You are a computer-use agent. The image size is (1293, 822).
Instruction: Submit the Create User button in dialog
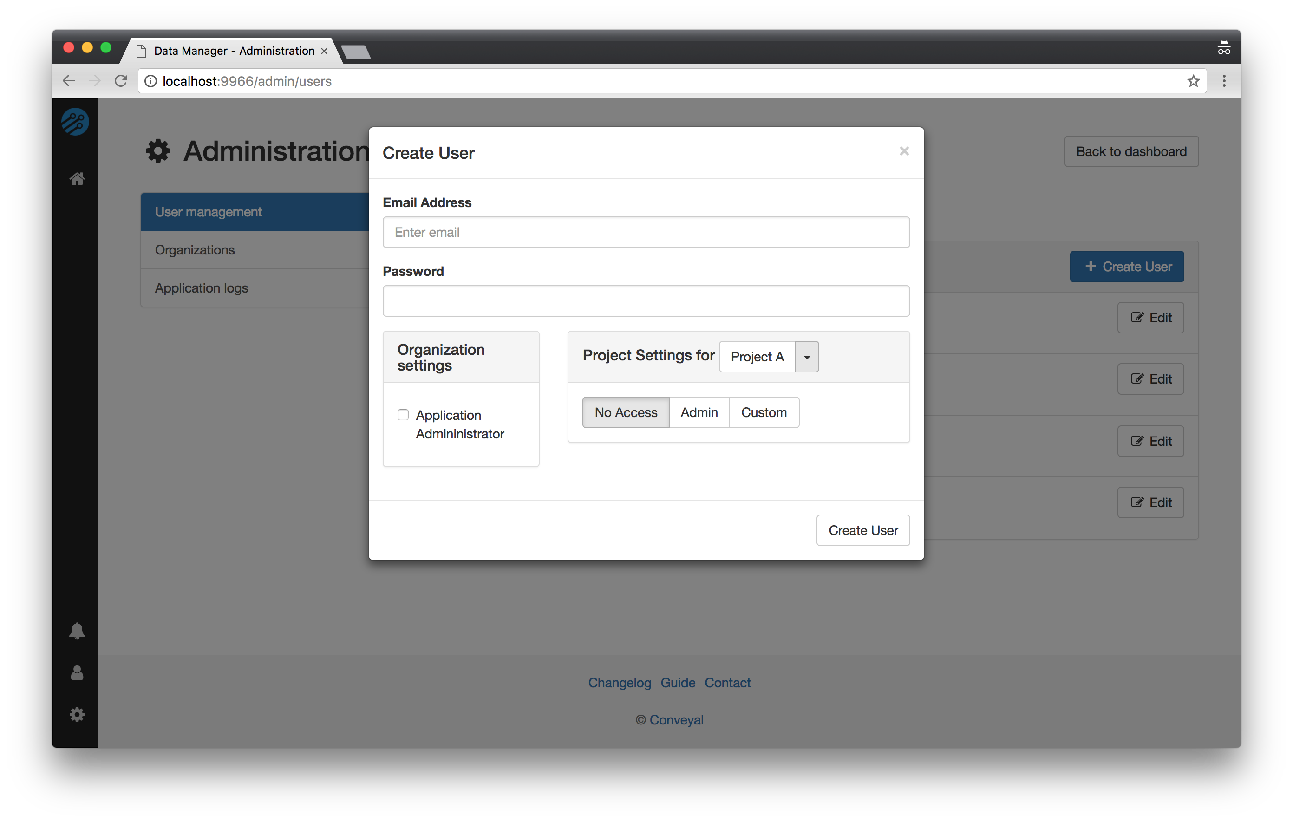pyautogui.click(x=863, y=530)
